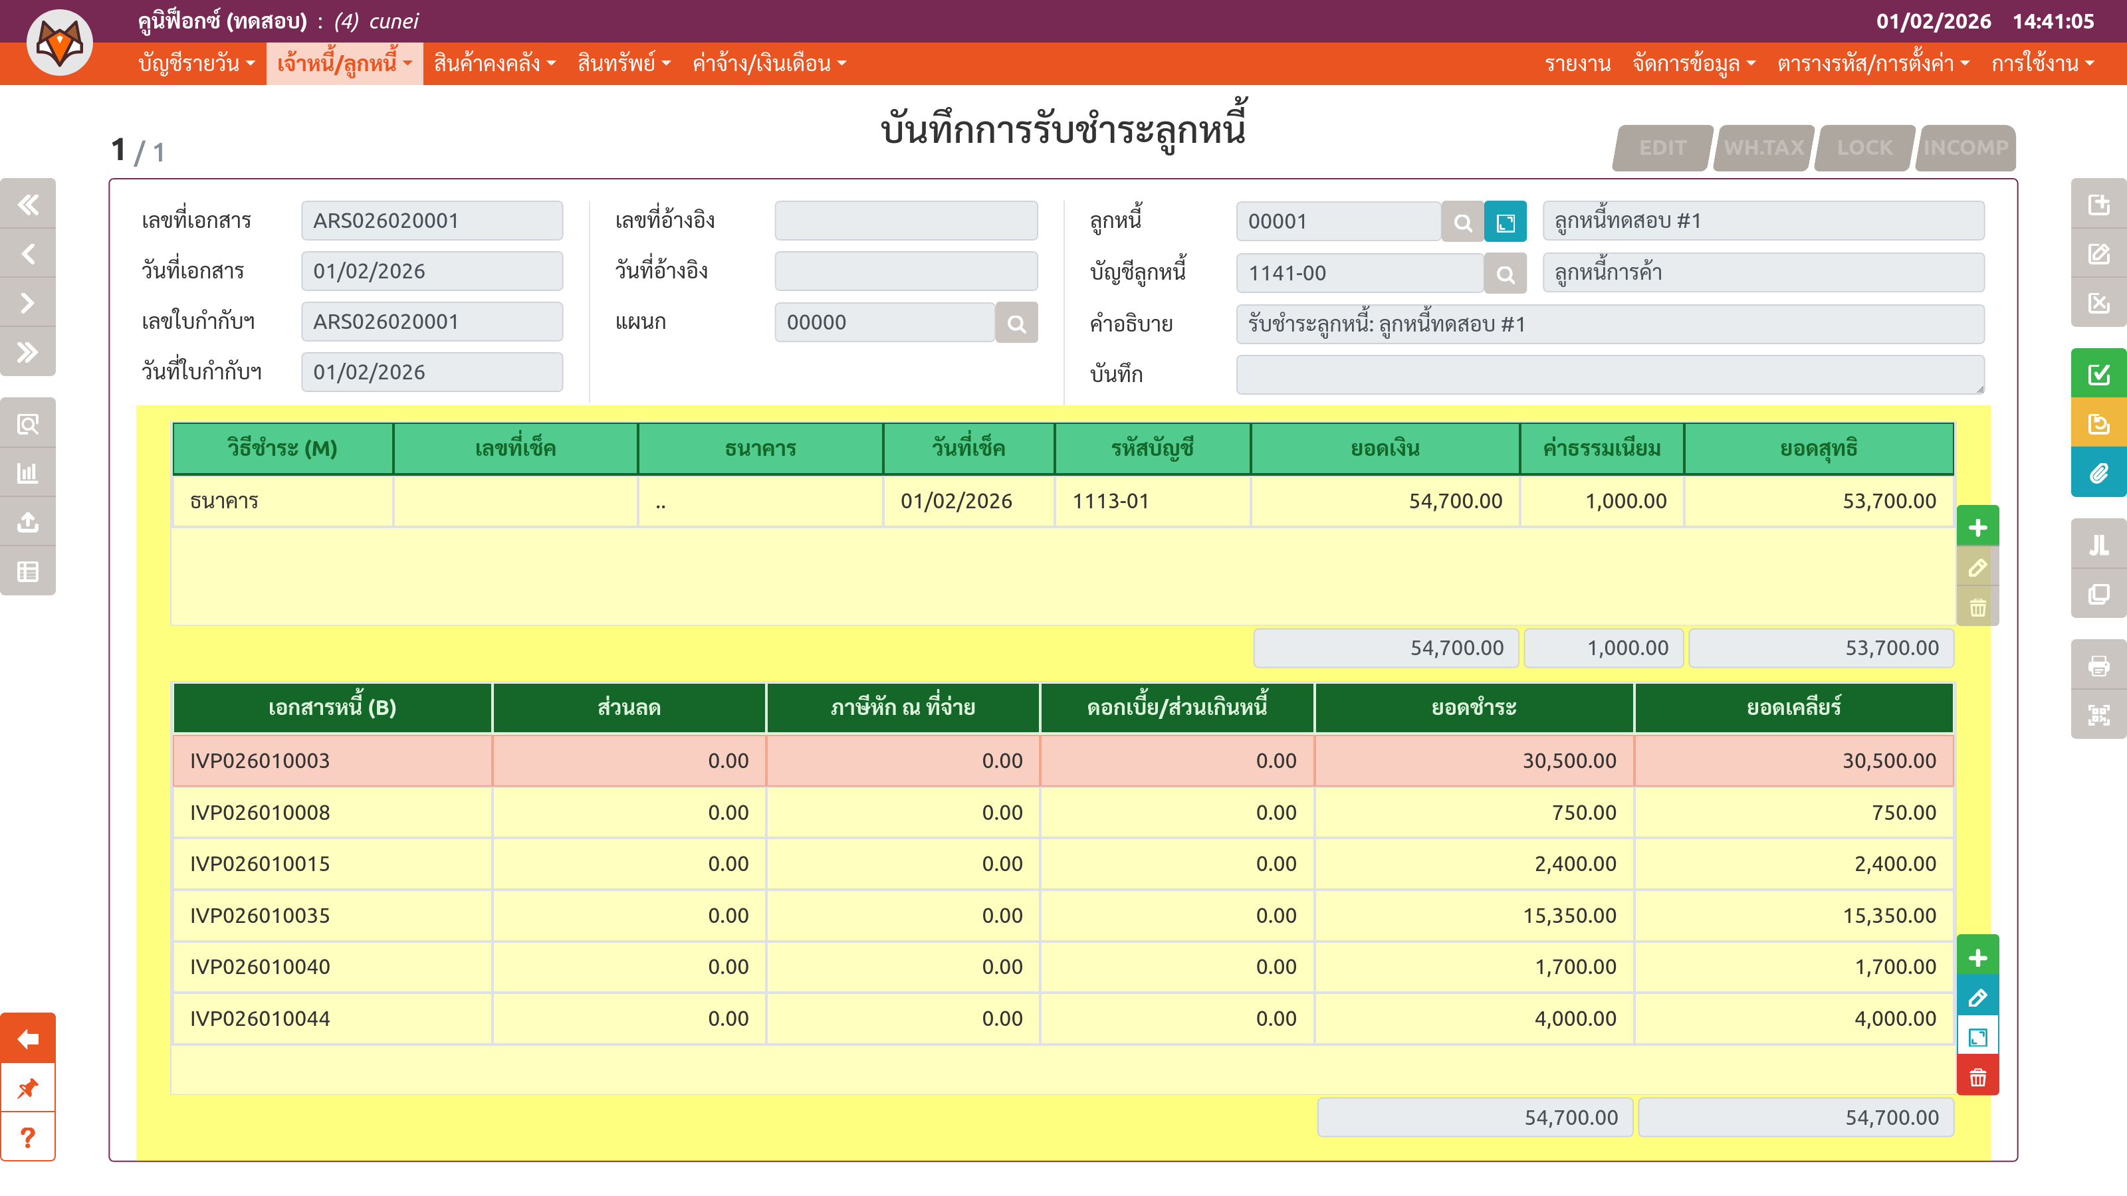The image size is (2127, 1196).
Task: Expand the สินค้าคงคลัง dropdown menu
Action: (x=495, y=64)
